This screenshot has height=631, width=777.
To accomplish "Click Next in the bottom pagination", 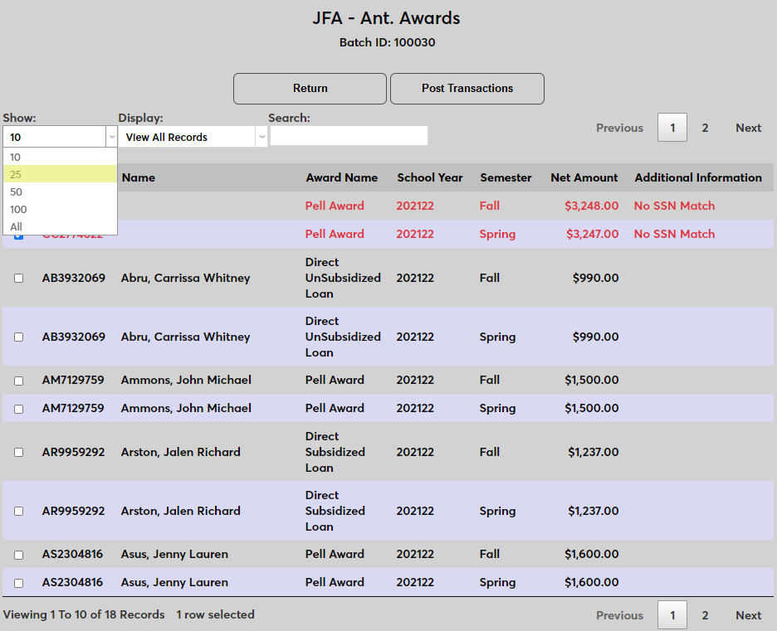I will [747, 615].
